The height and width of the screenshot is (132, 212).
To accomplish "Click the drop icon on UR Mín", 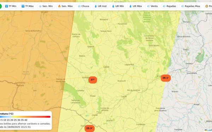I will coord(113,6).
